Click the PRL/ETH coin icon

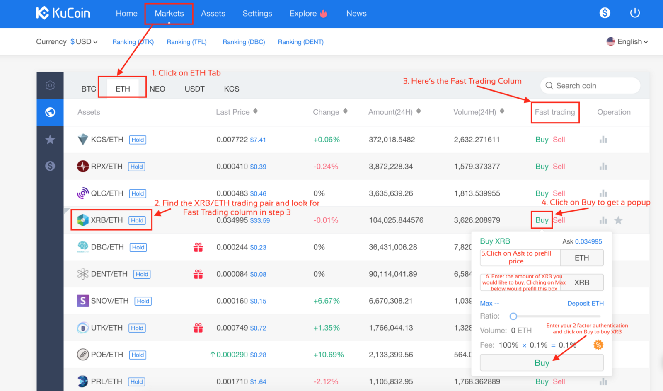pos(83,381)
